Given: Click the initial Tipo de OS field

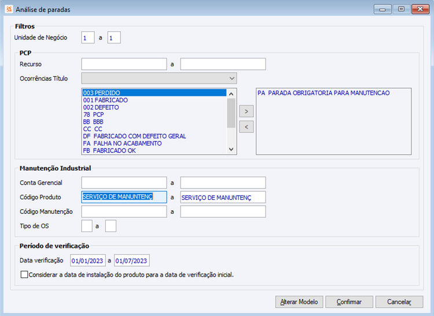Looking at the screenshot, I should pos(87,226).
